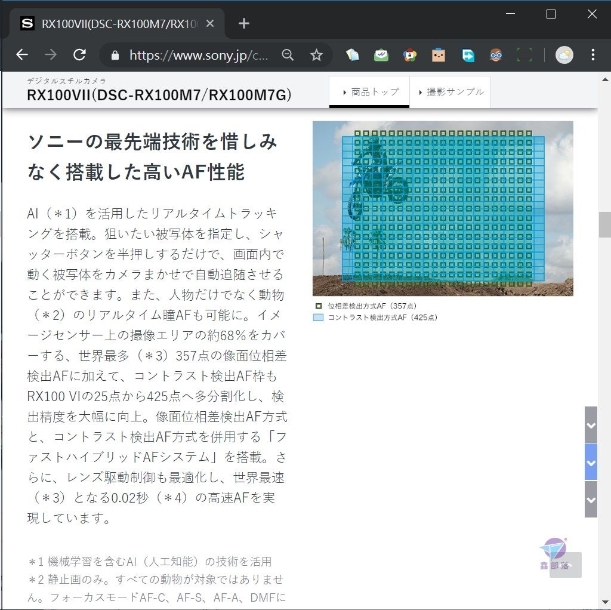Click the browser back arrow
The width and height of the screenshot is (611, 610).
(x=22, y=55)
